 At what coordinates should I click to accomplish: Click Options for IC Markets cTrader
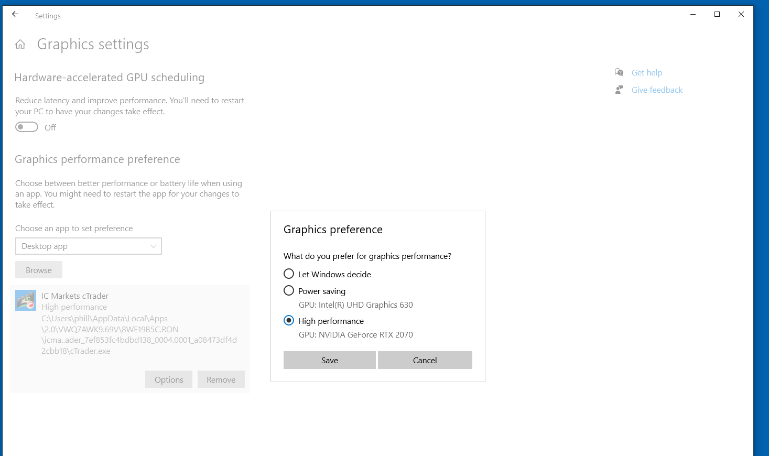(x=169, y=379)
